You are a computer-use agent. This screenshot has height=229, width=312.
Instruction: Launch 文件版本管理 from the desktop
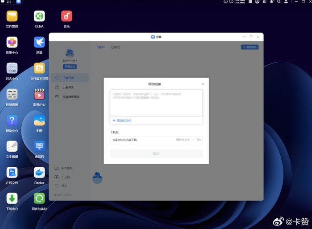tap(39, 68)
